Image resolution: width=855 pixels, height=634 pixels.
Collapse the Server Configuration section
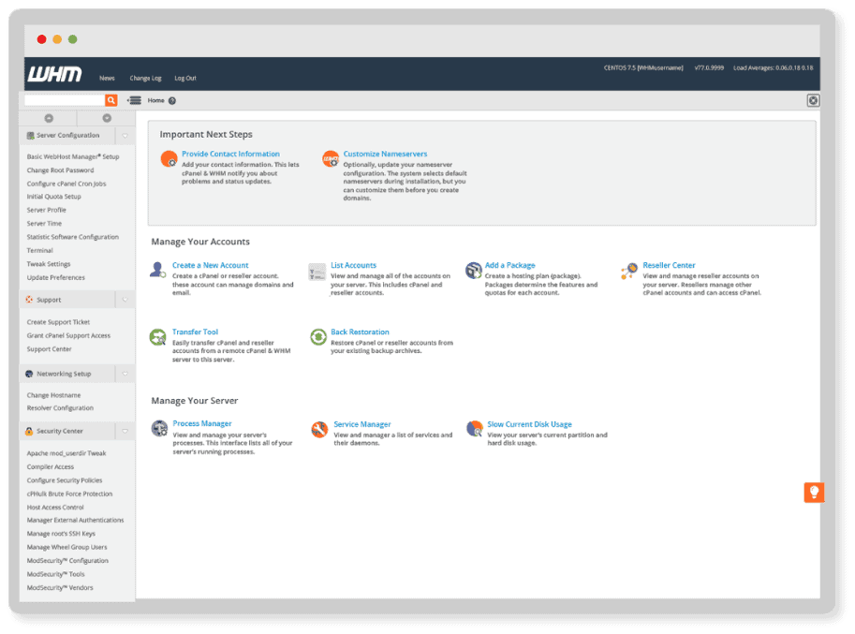tap(125, 136)
